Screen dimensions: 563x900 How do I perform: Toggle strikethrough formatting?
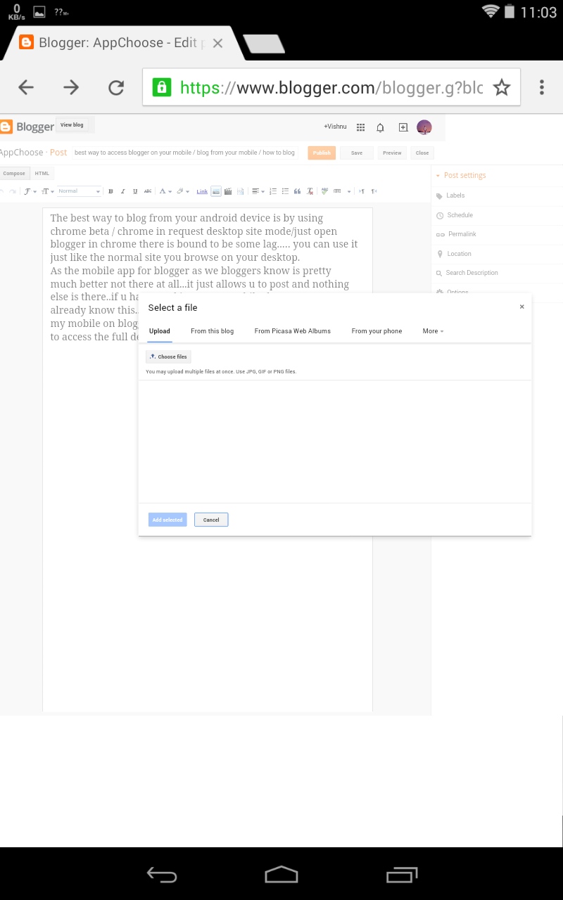click(148, 191)
